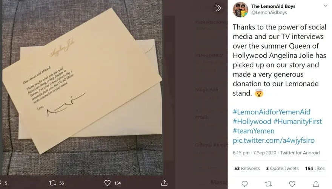Open share options under tweet stats
Screen dimensions: 332x189
point(316,184)
